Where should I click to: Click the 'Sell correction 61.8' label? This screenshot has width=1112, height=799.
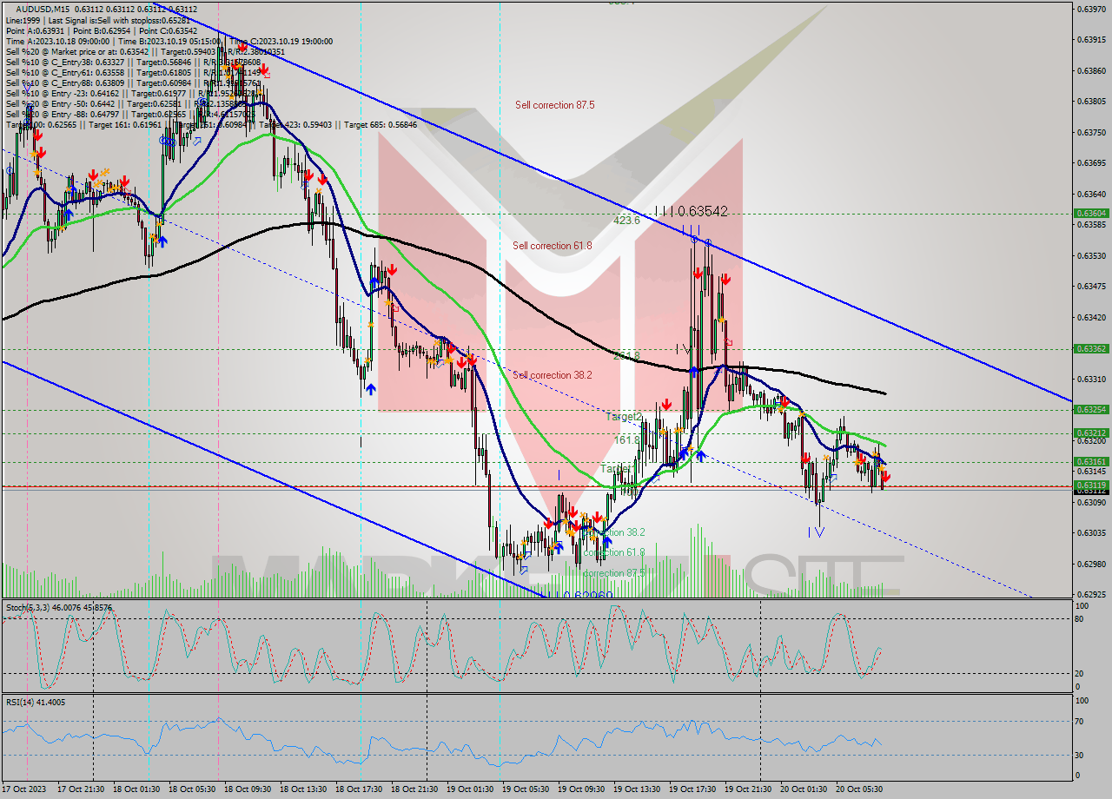pos(553,246)
